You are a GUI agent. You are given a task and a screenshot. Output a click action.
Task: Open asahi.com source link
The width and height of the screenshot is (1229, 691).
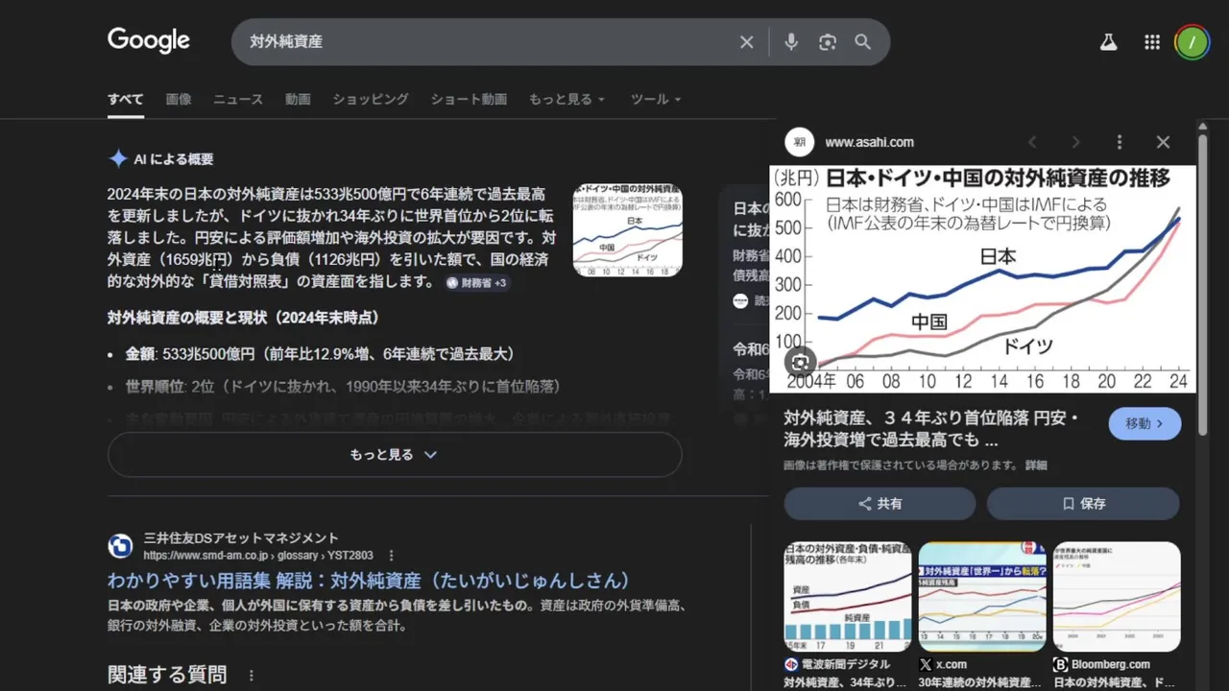pyautogui.click(x=869, y=142)
